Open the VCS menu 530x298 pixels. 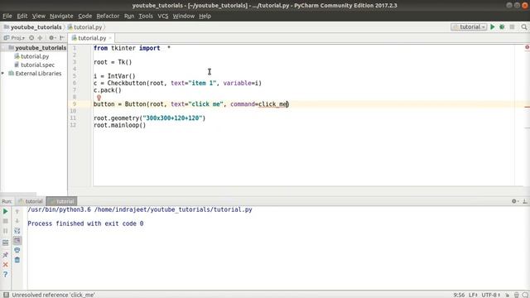point(162,16)
